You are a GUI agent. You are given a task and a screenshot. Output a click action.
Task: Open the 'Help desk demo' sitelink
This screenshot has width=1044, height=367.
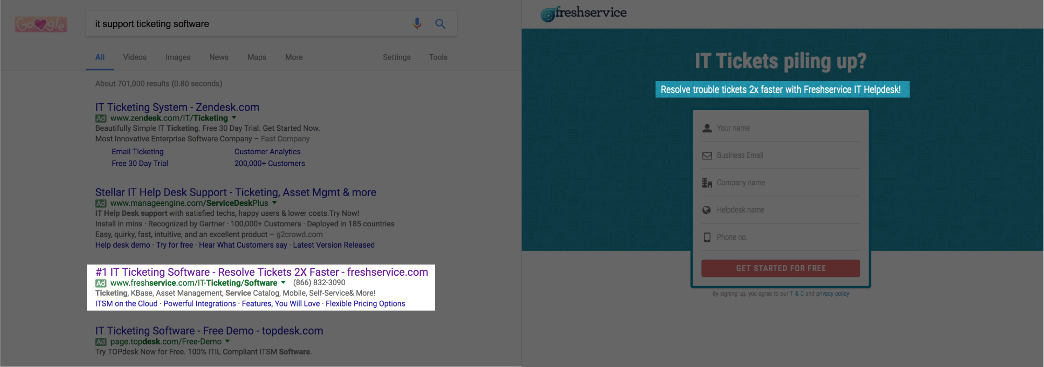(x=123, y=245)
